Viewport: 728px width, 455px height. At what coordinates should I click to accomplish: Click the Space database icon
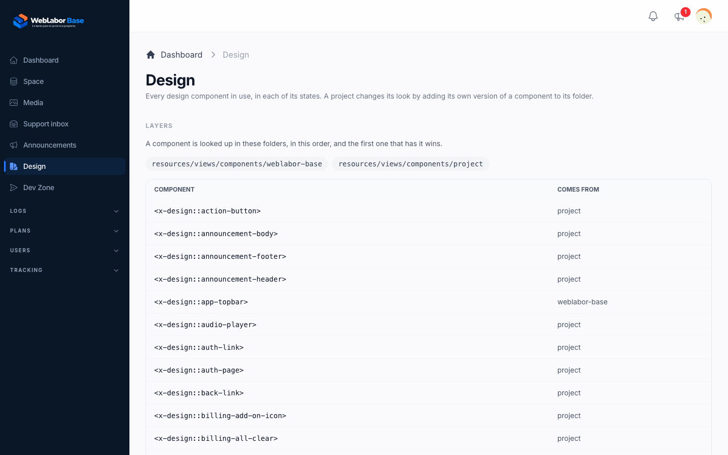point(14,81)
